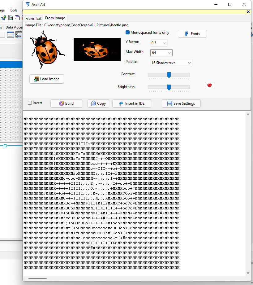Click the picture icon on Load Image button
253x285 pixels.
tap(36, 79)
